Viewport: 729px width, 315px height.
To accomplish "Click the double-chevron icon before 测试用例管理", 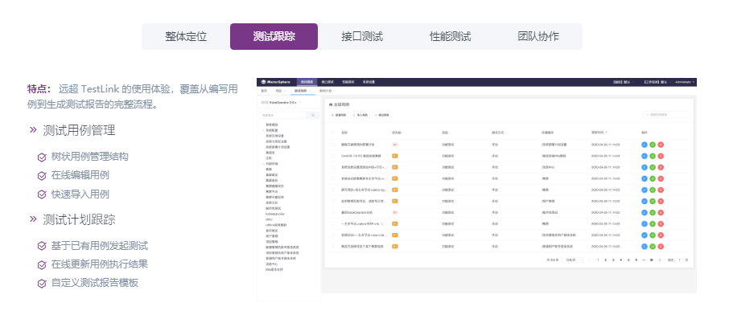I will (x=33, y=129).
